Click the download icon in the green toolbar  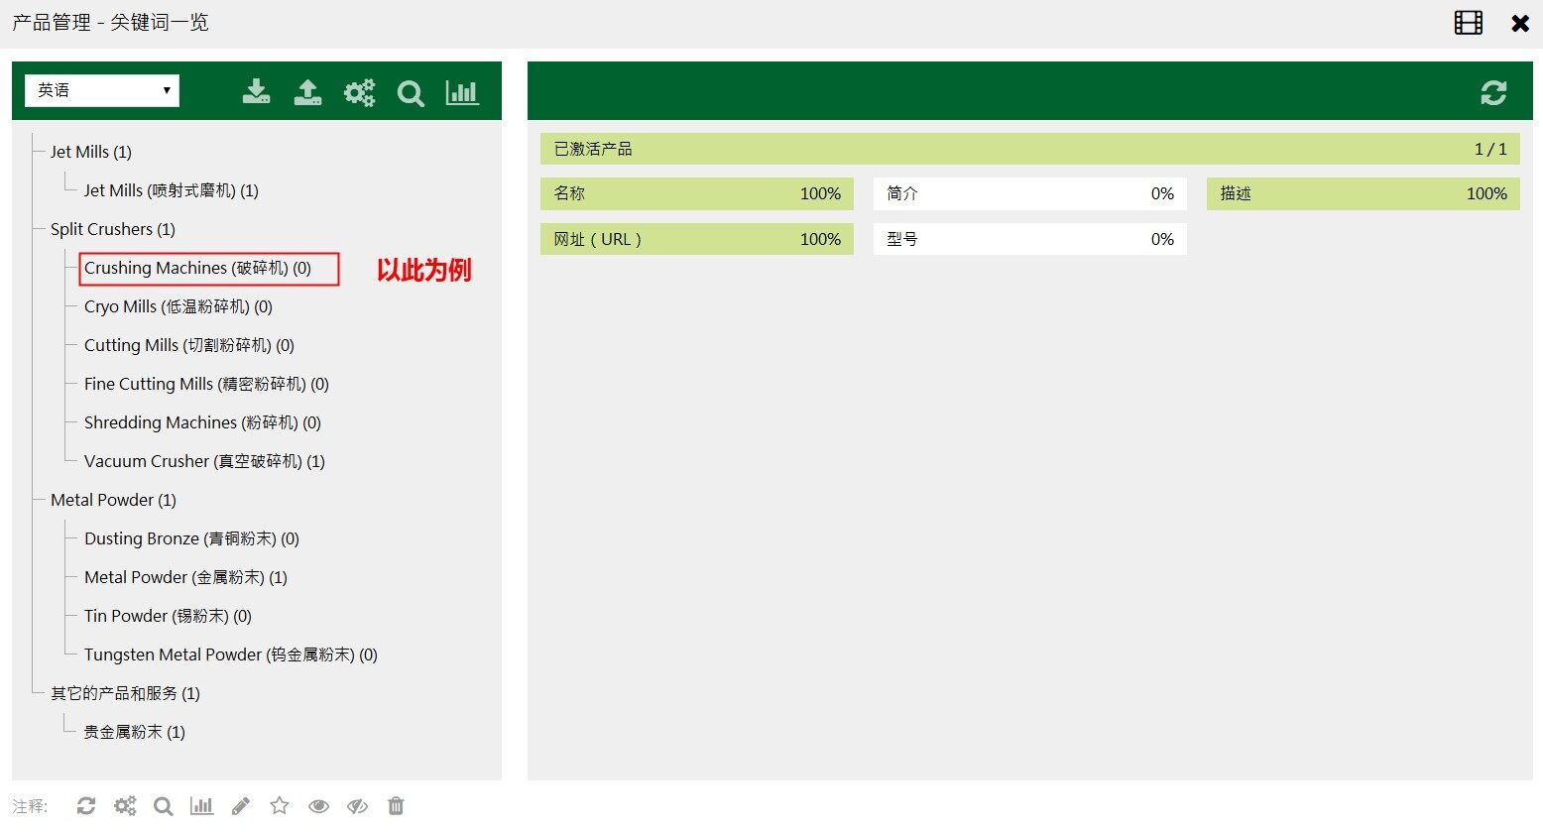coord(256,92)
